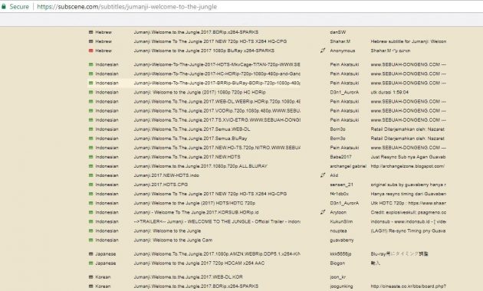Click the red rating icon beside Hebrew 1080p BluRay
Viewport: 483px width, 291px height.
pyautogui.click(x=91, y=51)
